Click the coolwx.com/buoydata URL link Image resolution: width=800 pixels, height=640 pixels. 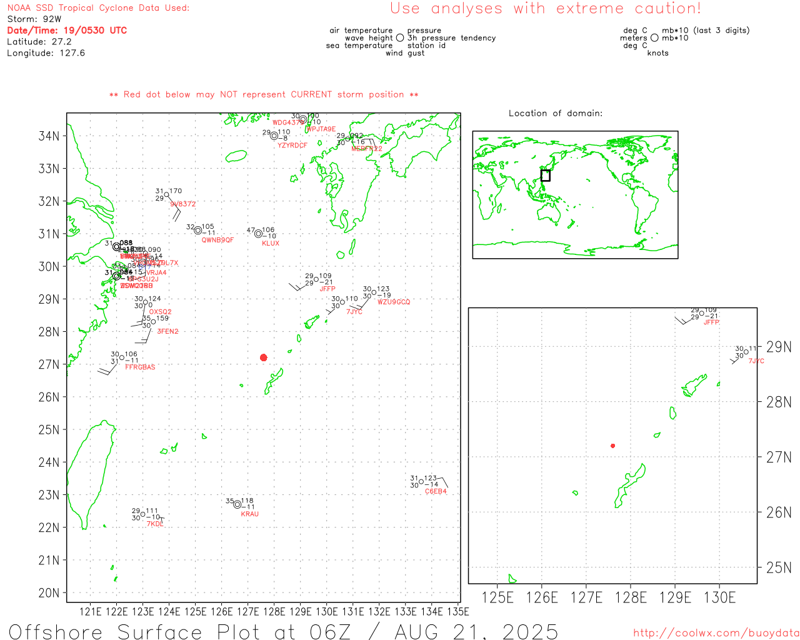pos(716,632)
